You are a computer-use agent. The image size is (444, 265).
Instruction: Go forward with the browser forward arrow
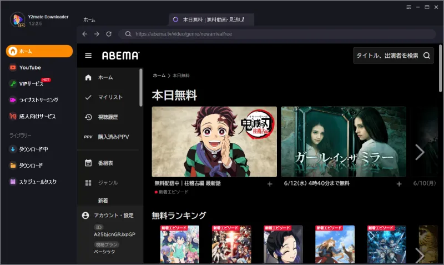[x=97, y=34]
